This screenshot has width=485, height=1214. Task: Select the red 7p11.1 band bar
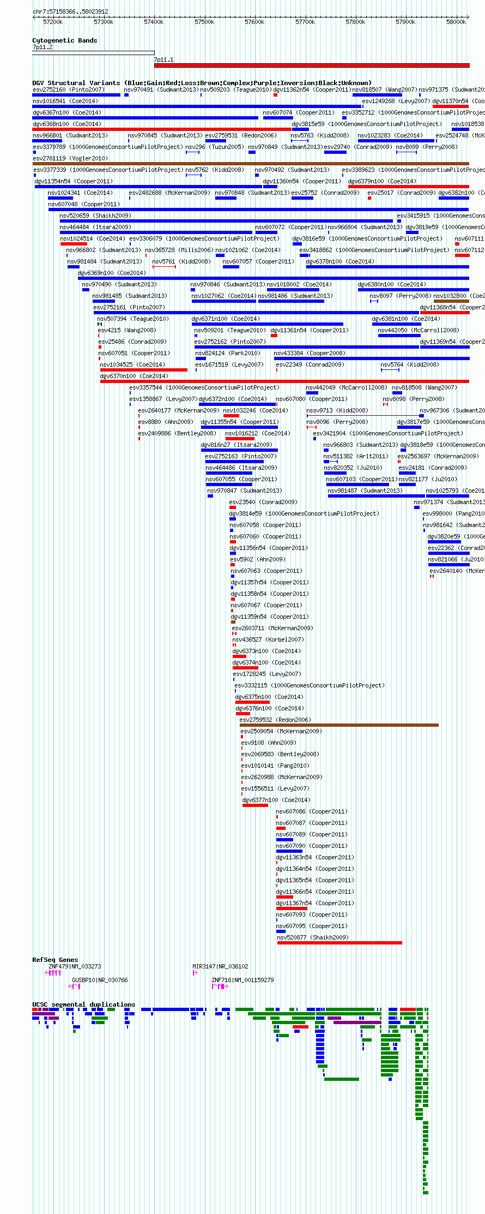(x=312, y=65)
